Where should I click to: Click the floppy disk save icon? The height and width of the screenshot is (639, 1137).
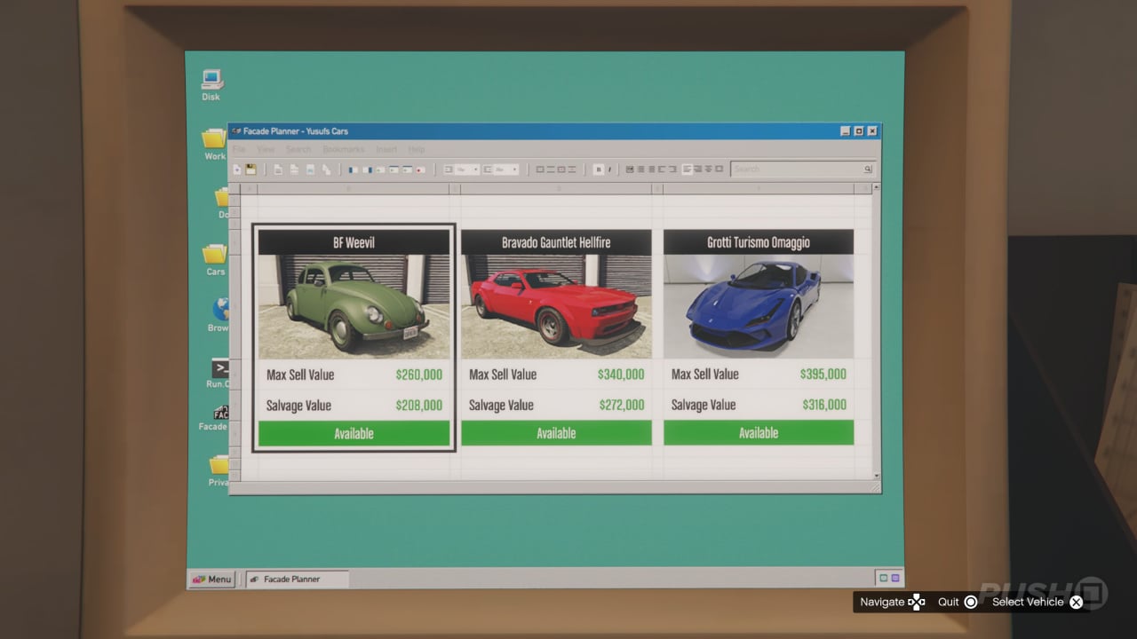click(250, 169)
